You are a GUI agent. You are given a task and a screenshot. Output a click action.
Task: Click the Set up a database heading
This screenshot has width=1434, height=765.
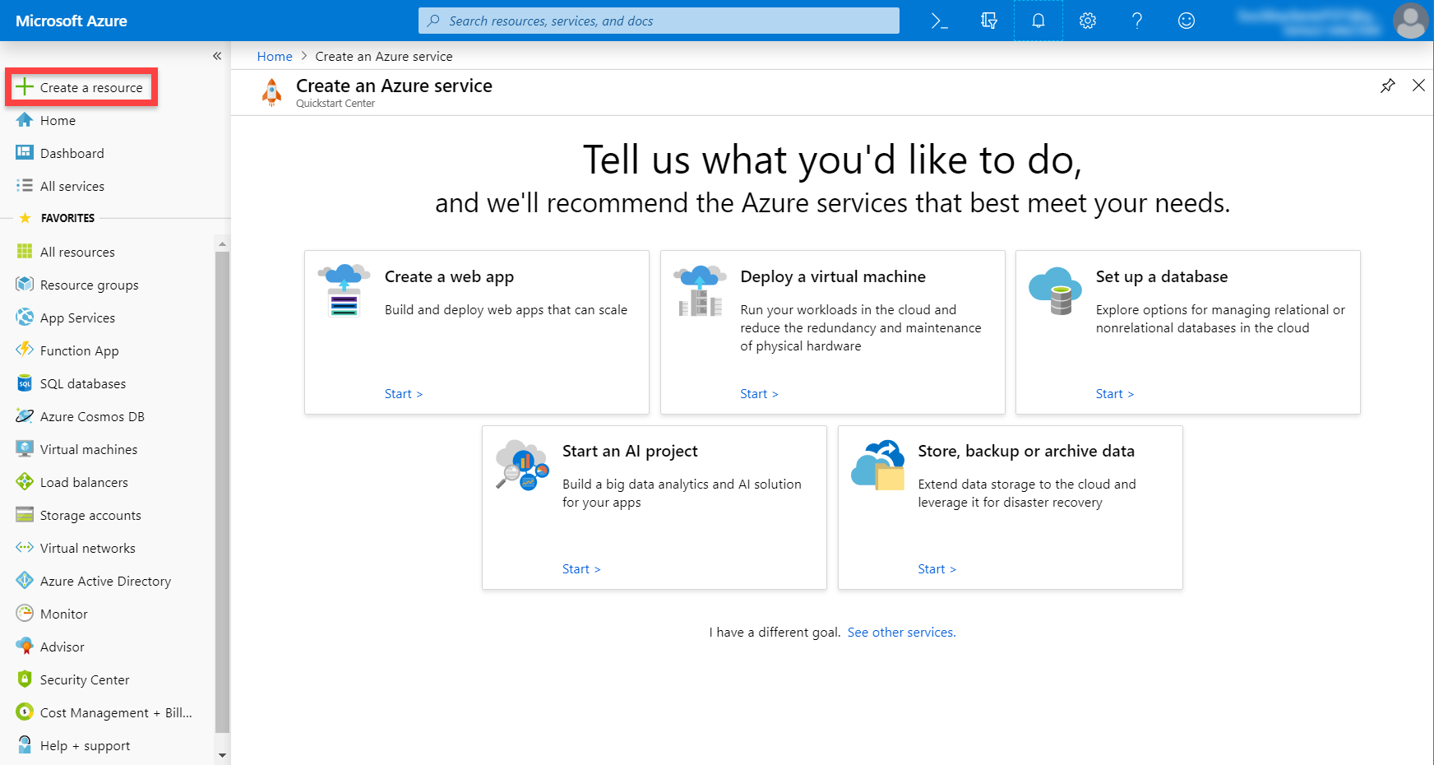click(x=1162, y=277)
